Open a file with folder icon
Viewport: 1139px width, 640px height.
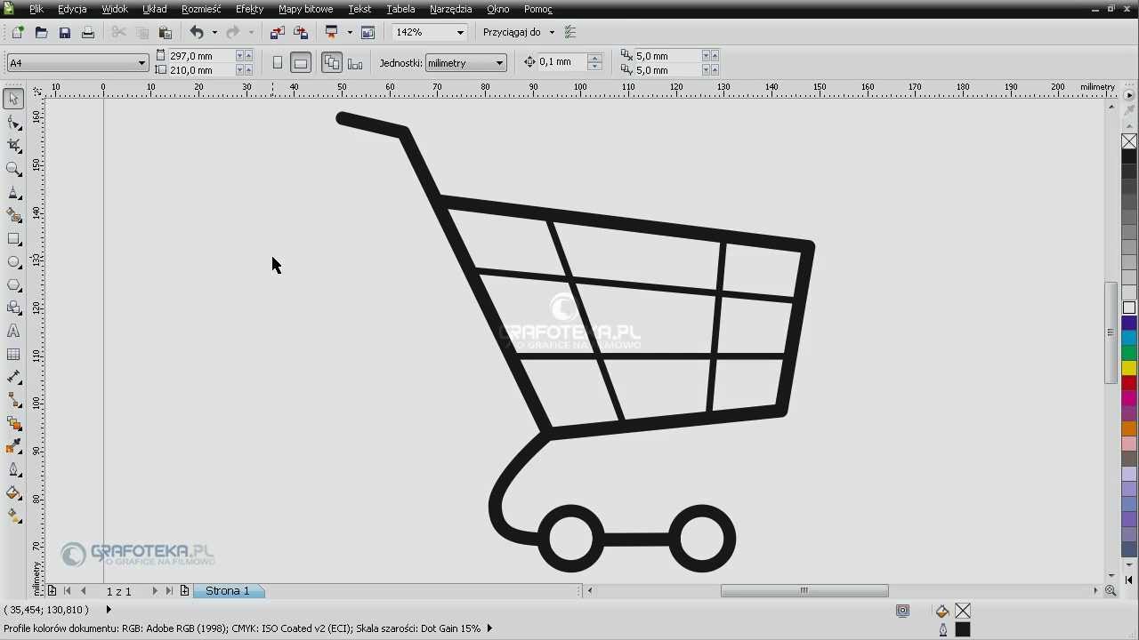tap(41, 33)
